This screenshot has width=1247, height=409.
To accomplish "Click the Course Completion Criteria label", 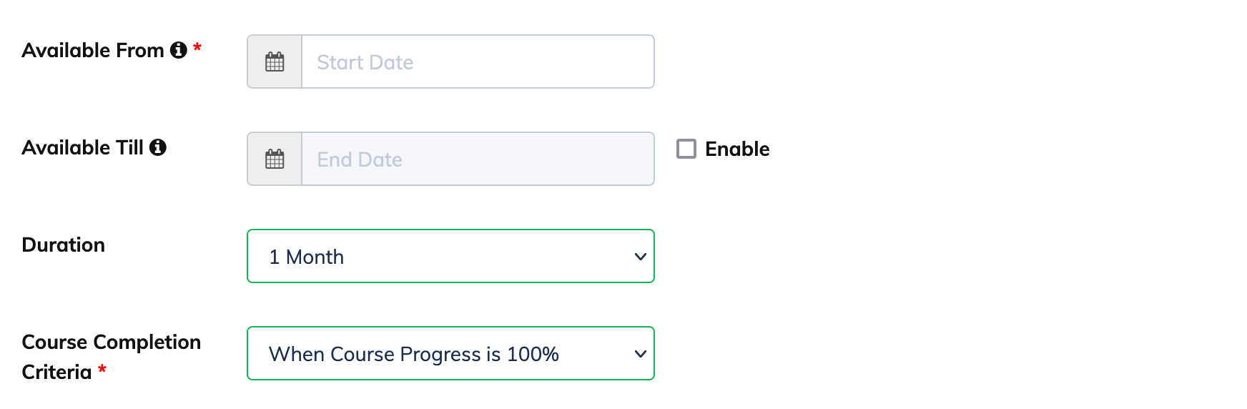I will (x=112, y=357).
